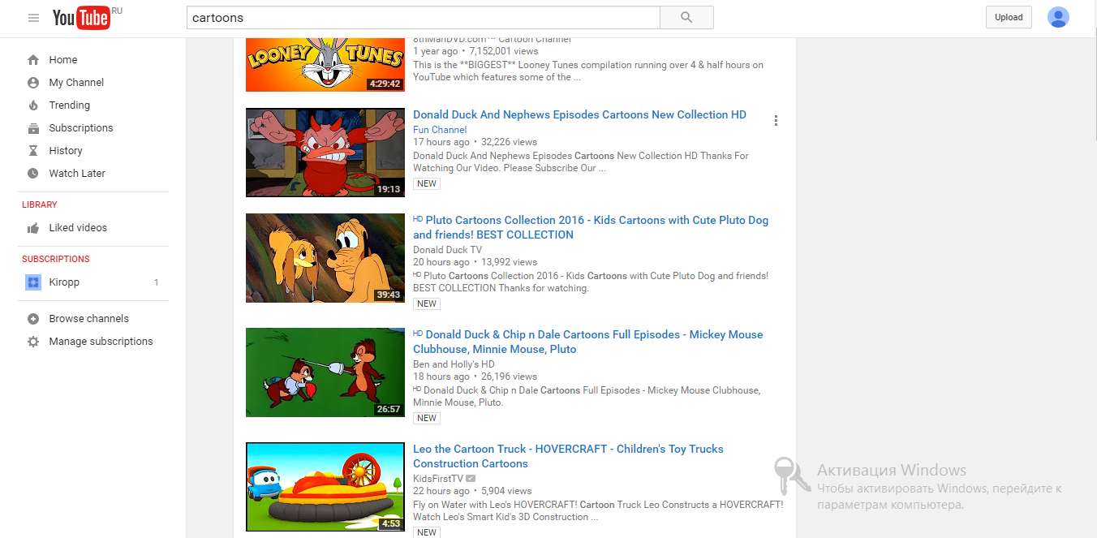
Task: Visit the KidsFirstTV channel
Action: click(x=438, y=479)
